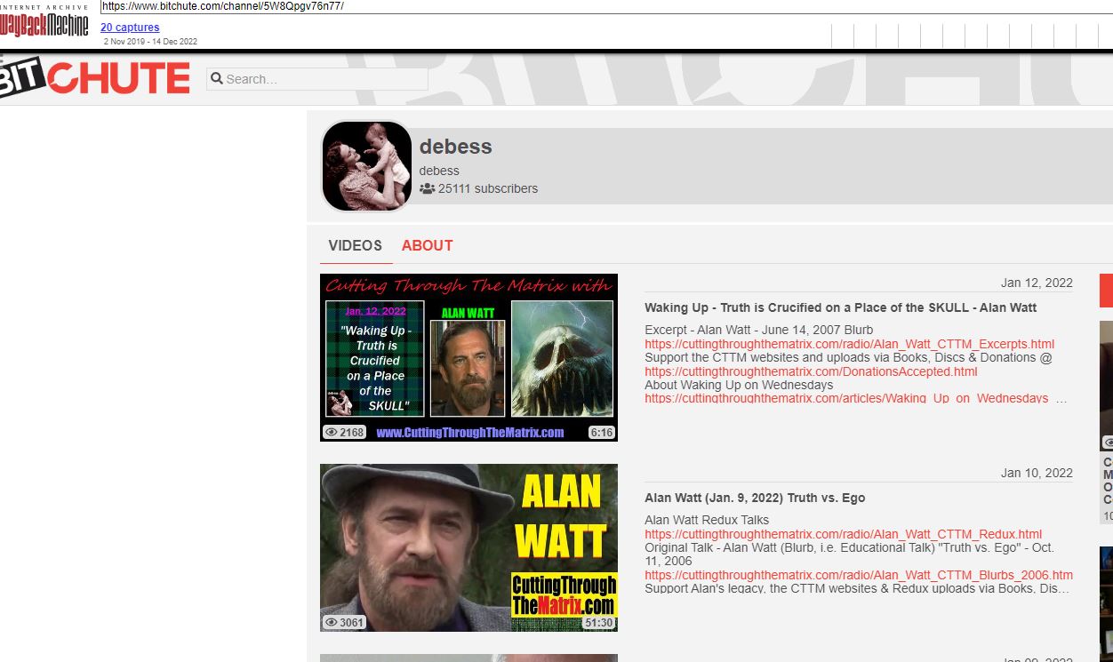This screenshot has width=1113, height=662.
Task: Focus the BitChute Search field
Action: point(317,79)
